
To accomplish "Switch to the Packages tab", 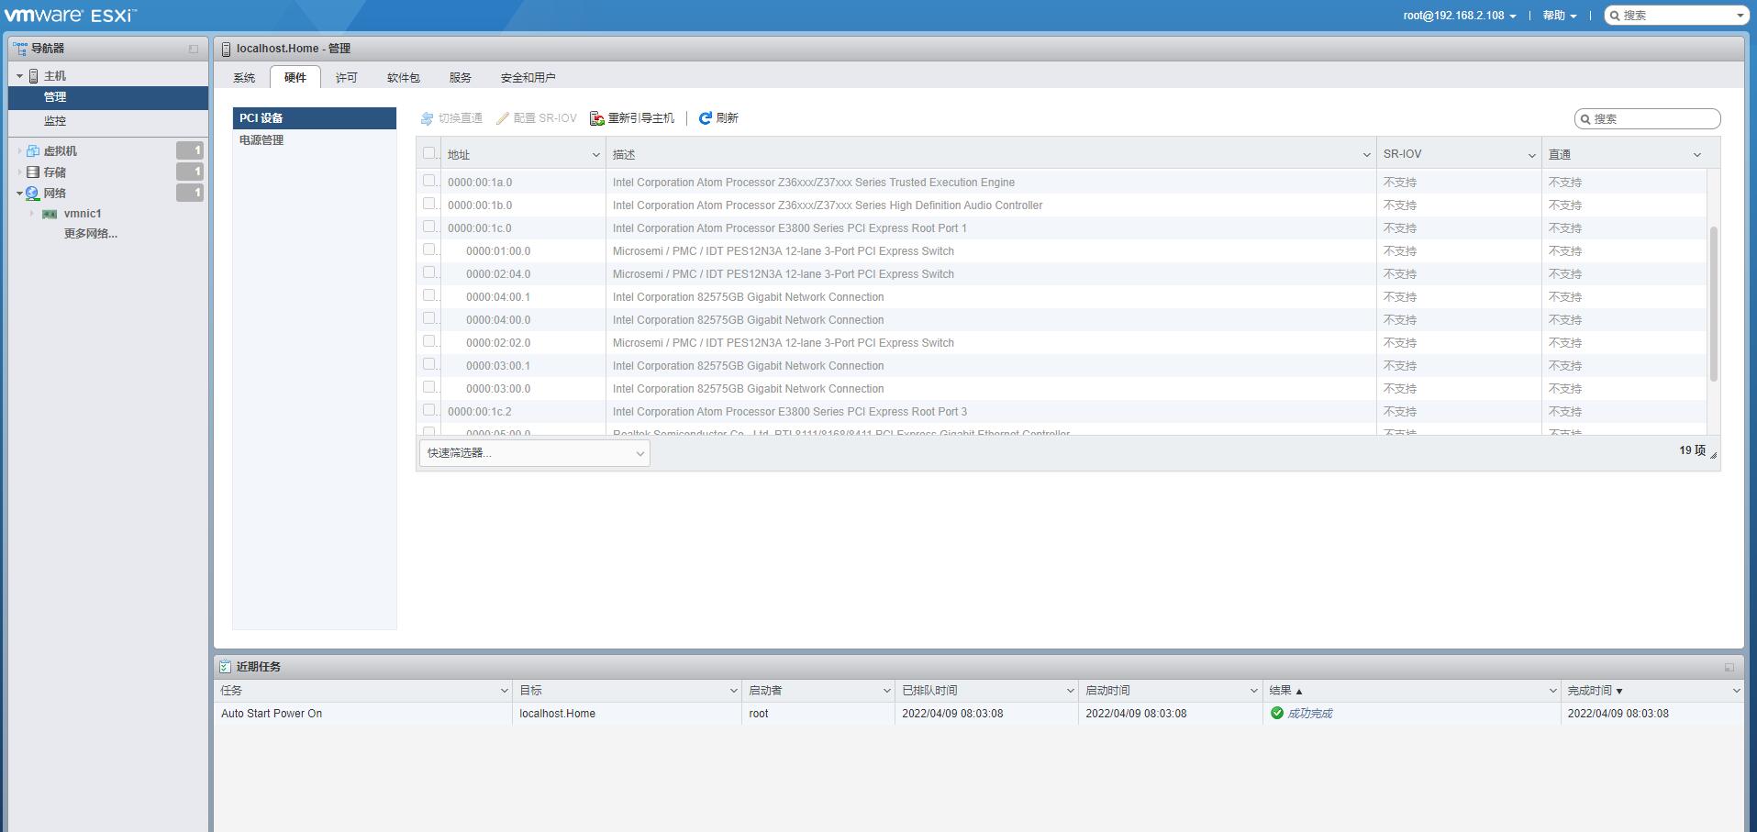I will (404, 78).
